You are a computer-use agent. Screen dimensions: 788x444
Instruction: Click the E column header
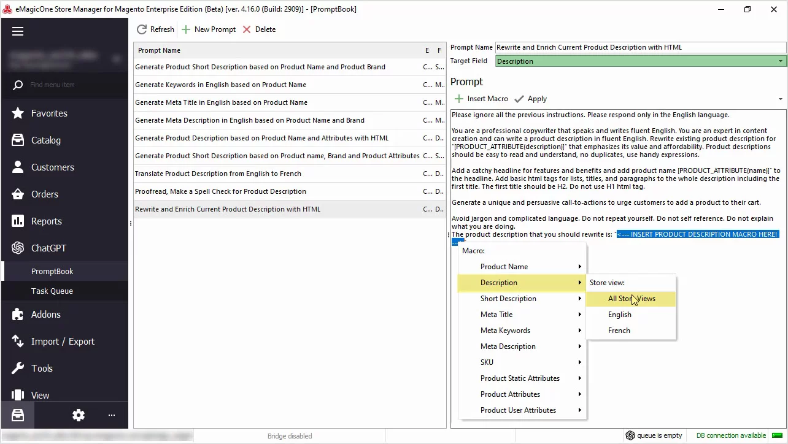click(x=427, y=50)
